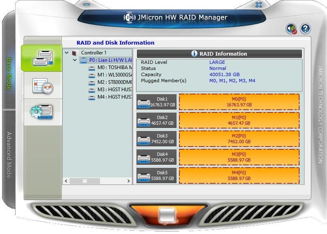Viewport: 327px width, 234px height.
Task: Select the M2(P0) 7452.00 GB orange block
Action: (239, 139)
